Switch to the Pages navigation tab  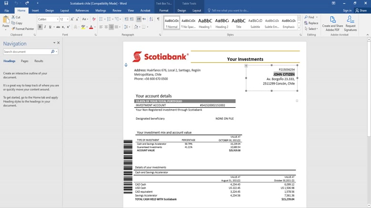tap(24, 61)
